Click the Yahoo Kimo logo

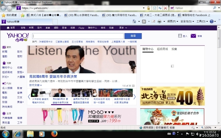click(x=18, y=37)
